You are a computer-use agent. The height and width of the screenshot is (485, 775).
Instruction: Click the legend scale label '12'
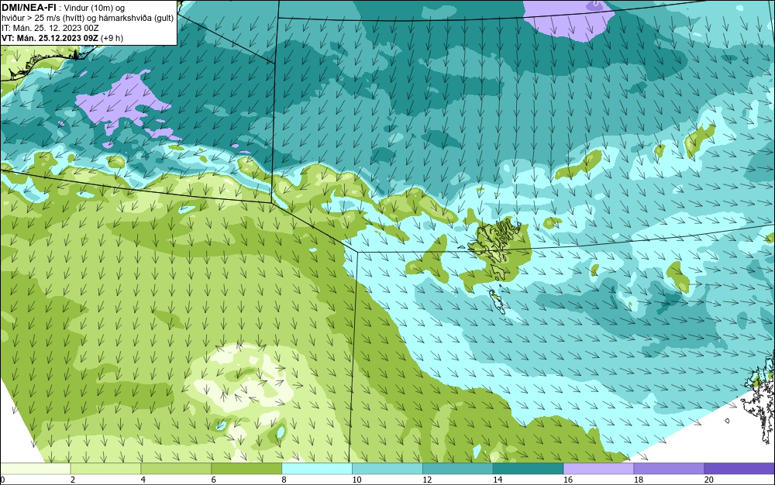coord(427,480)
